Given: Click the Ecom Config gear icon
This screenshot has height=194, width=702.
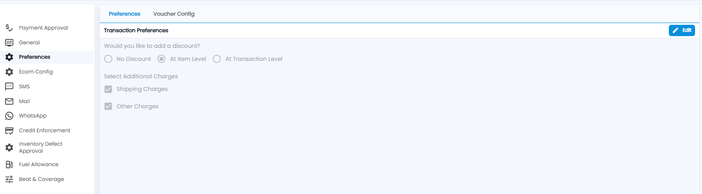Looking at the screenshot, I should [9, 72].
